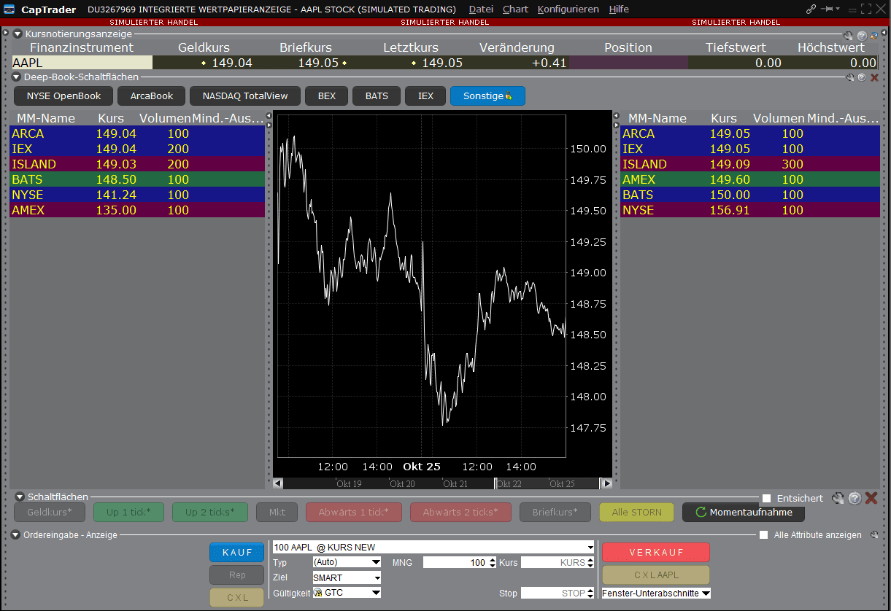Screen dimensions: 891x611
Task: Click the Kurs price input field
Action: click(x=553, y=562)
